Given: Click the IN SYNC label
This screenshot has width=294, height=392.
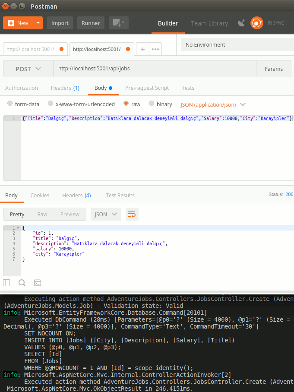Looking at the screenshot, I should [276, 23].
